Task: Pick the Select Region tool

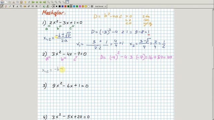Action: click(x=29, y=6)
